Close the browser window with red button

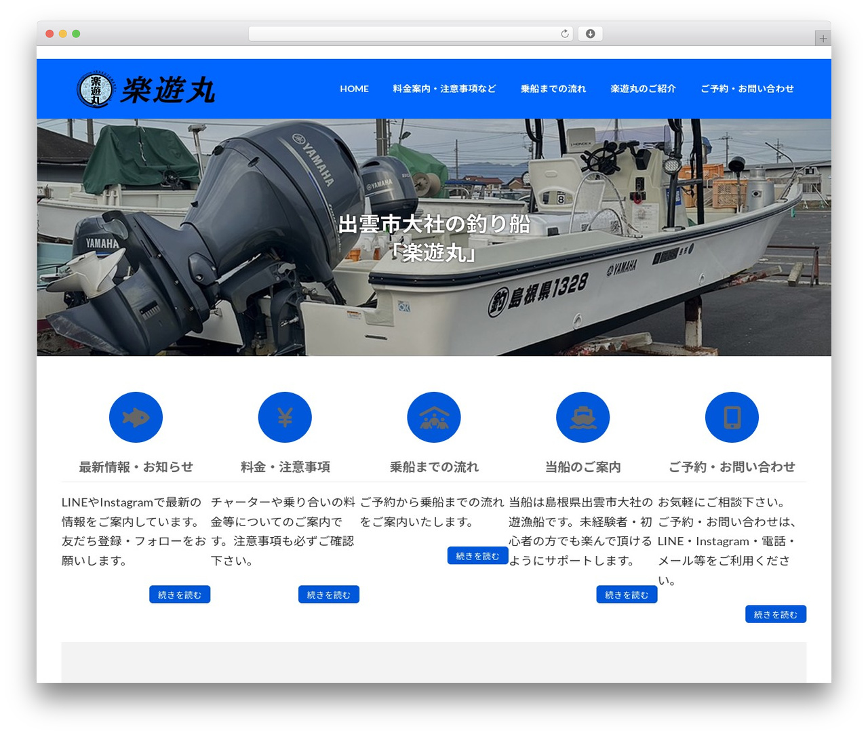[x=50, y=34]
